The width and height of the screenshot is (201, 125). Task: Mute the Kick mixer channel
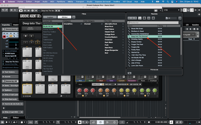(x=82, y=77)
